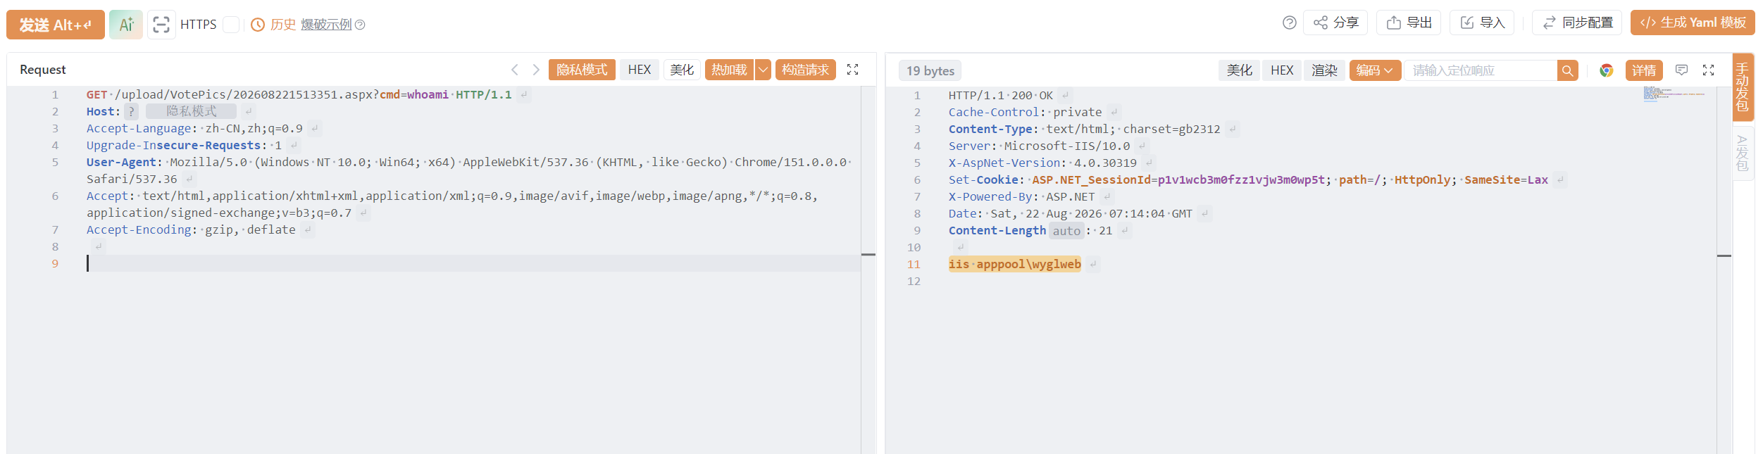
Task: Click the 热加载 hot reload button
Action: [x=729, y=70]
